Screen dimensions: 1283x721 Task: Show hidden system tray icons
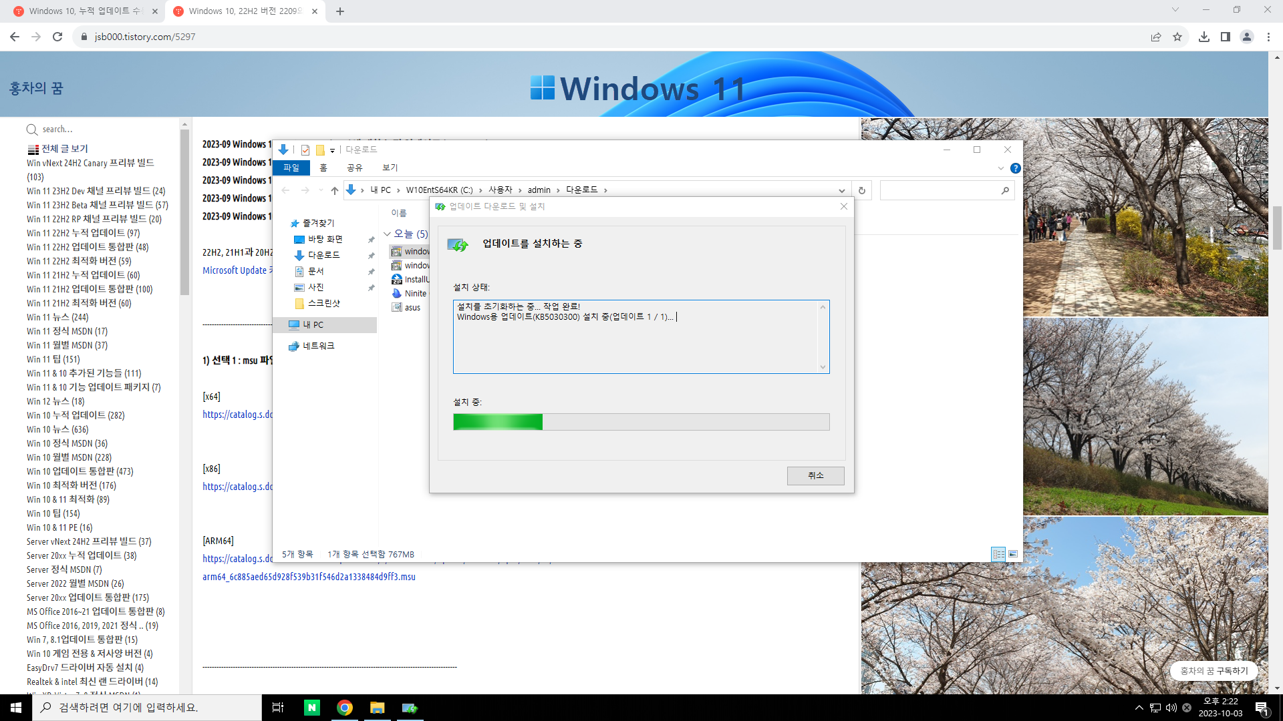1139,708
